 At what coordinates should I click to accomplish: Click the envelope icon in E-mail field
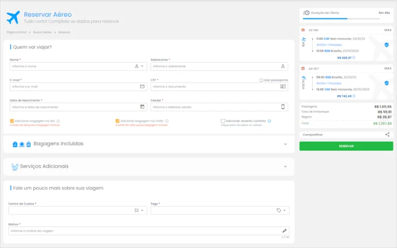pos(142,87)
